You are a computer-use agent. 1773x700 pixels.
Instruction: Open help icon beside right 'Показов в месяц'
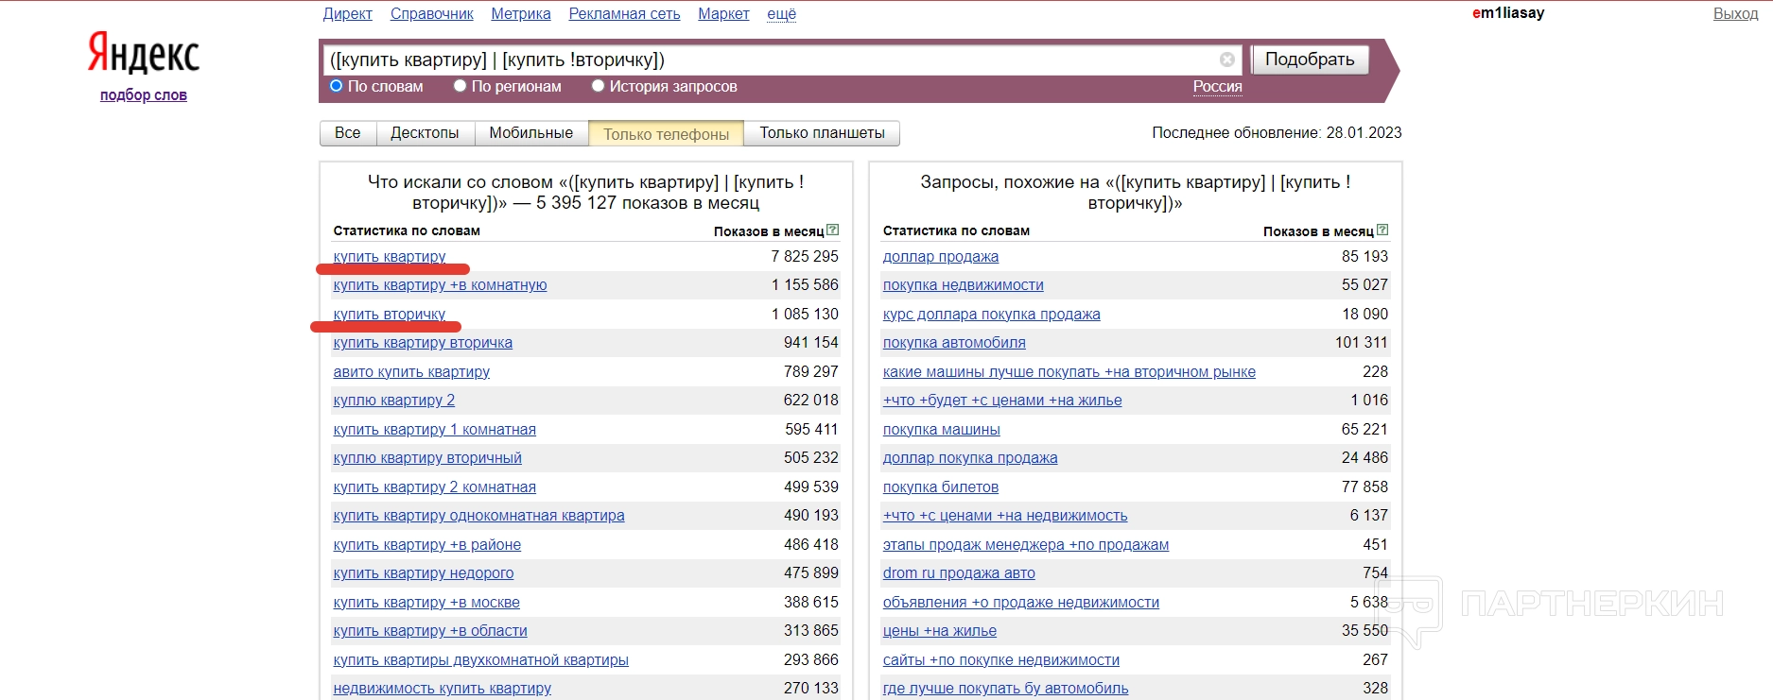(x=1382, y=230)
